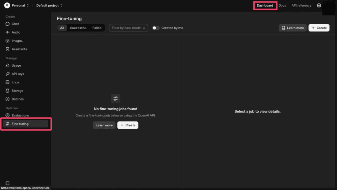Expand the Filter by base model dropdown
The image size is (337, 190).
(x=128, y=28)
